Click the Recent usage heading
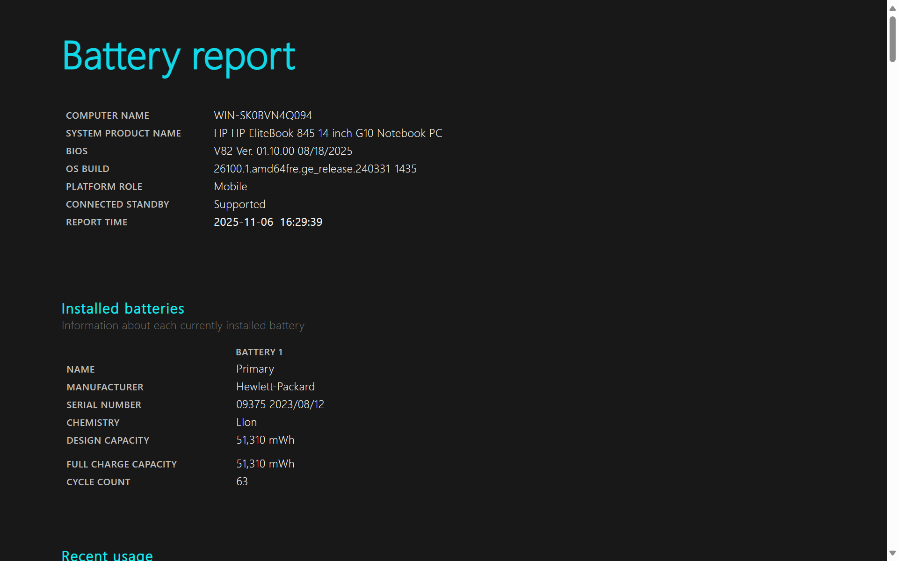This screenshot has height=561, width=898. point(107,555)
